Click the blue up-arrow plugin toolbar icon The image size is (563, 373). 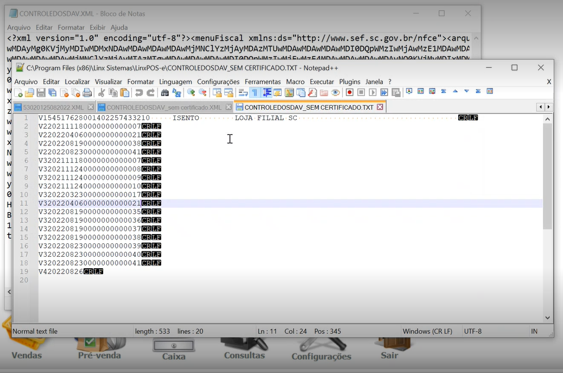tap(456, 91)
